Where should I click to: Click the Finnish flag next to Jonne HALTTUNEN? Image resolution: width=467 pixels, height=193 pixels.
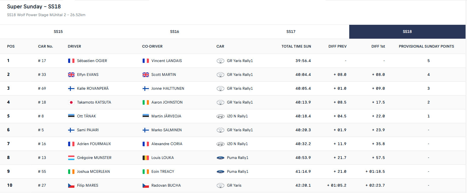tap(146, 89)
